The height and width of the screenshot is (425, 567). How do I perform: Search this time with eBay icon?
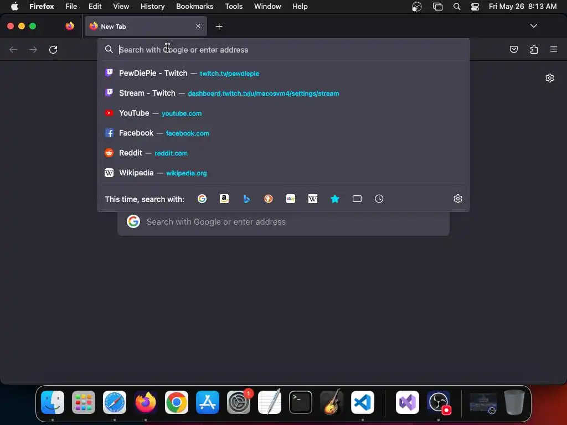point(291,199)
